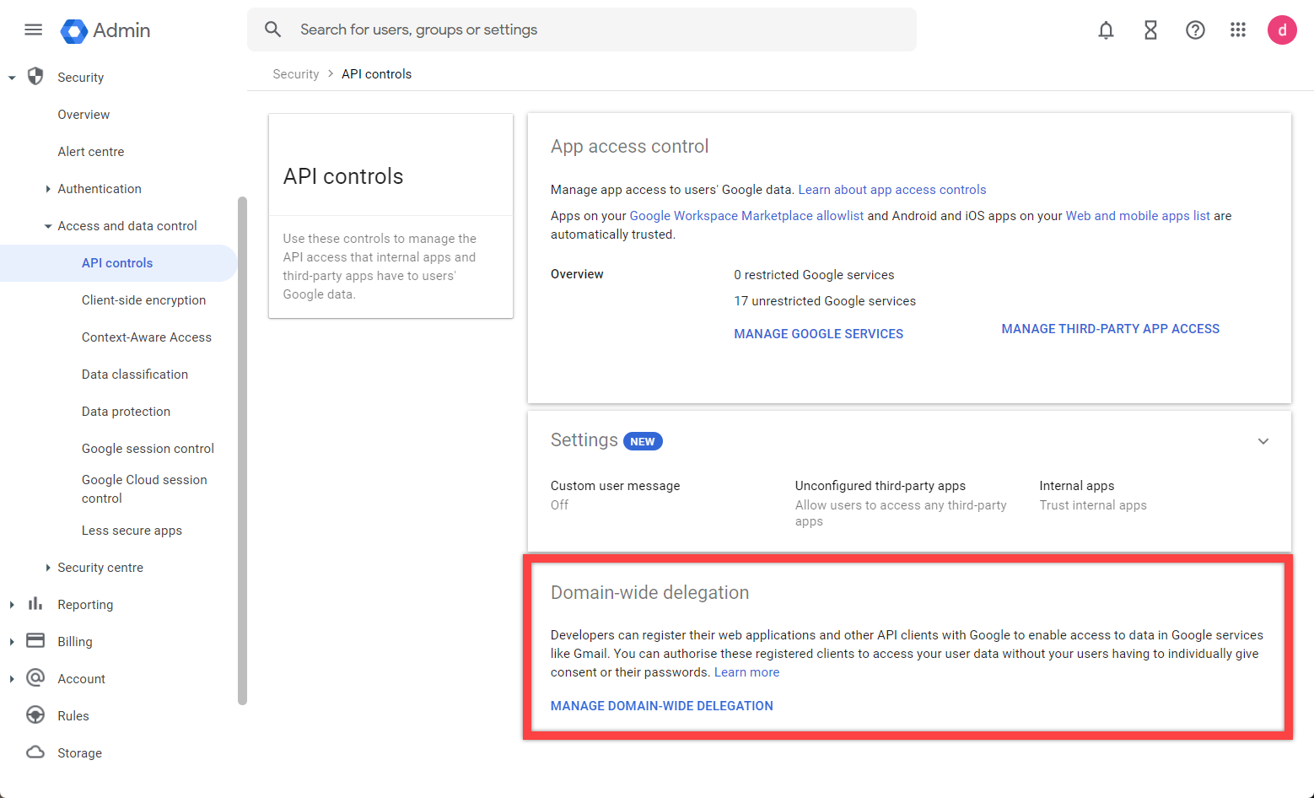Open the Google apps grid
Screen dimensions: 1314x798
(1238, 30)
